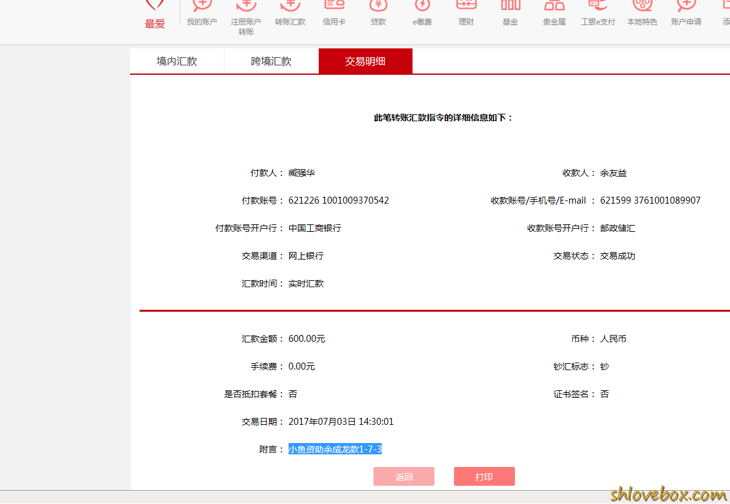Click the 钞 value beside 钞汇标志

point(604,366)
